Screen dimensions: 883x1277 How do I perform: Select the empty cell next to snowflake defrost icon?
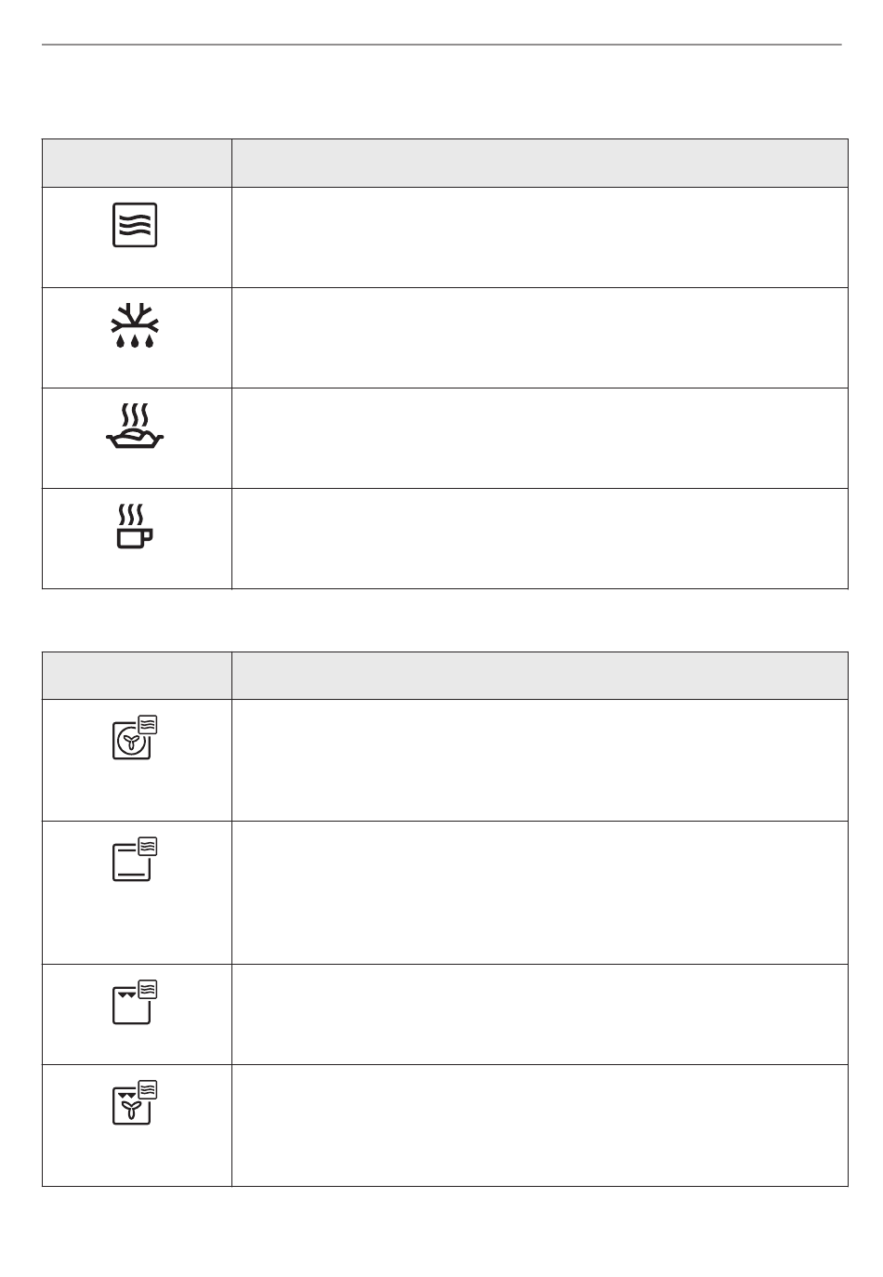540,337
